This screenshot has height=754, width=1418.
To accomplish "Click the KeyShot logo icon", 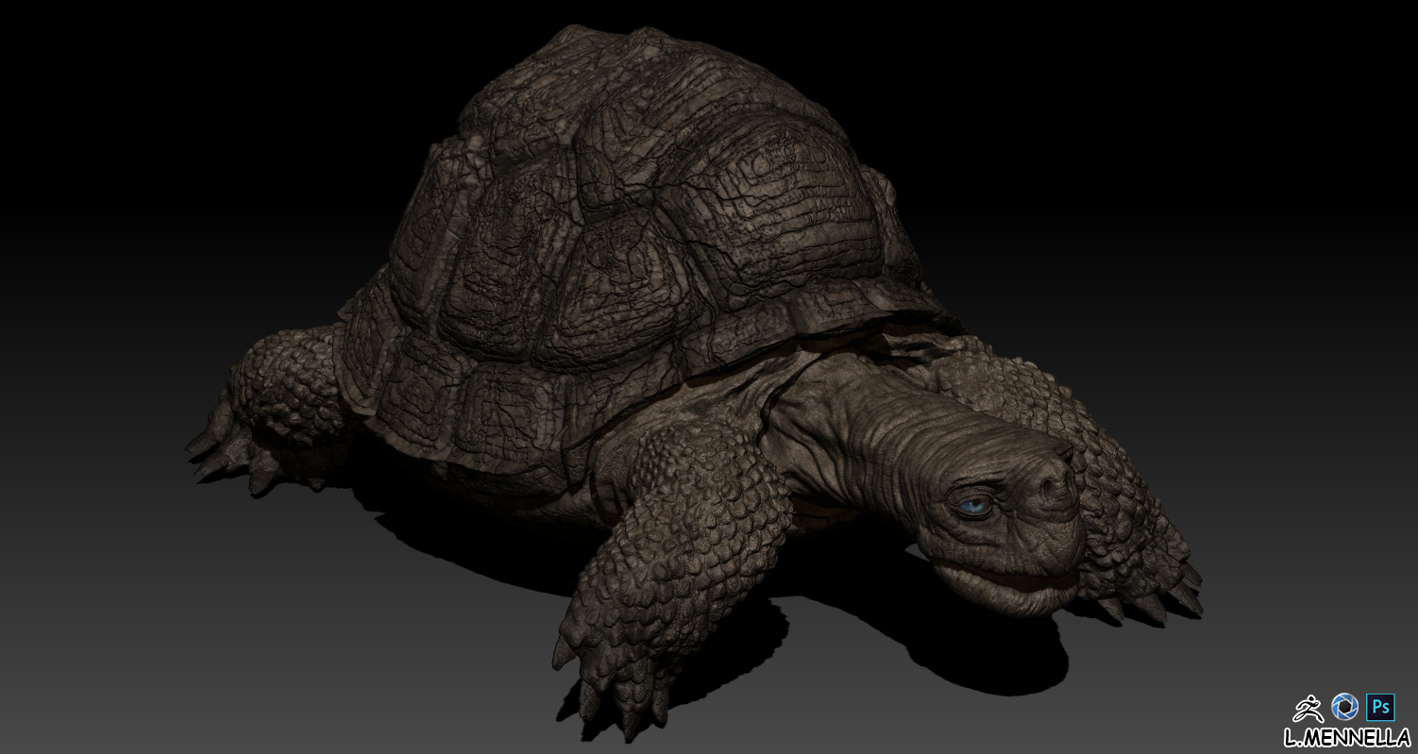I will pyautogui.click(x=1344, y=706).
